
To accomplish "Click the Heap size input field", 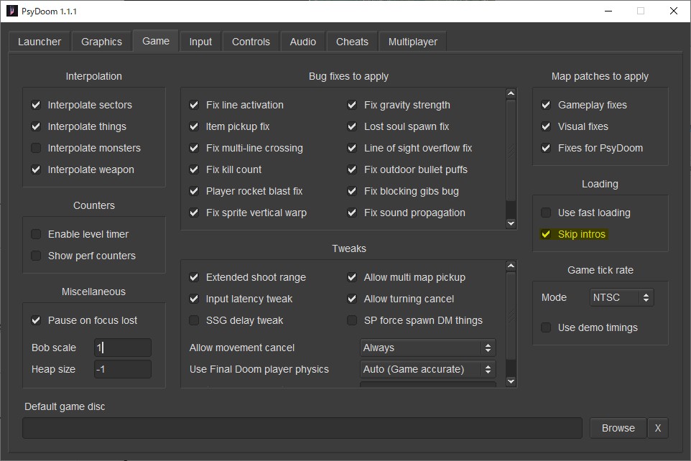I will click(x=122, y=369).
